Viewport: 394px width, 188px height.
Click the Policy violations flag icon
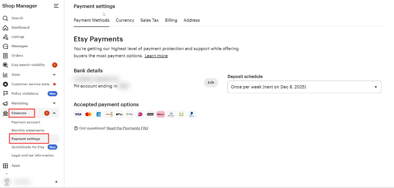click(x=5, y=94)
